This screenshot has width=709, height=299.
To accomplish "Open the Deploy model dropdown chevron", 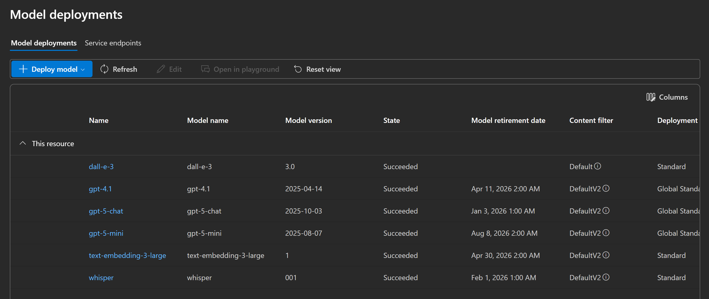I will pos(83,70).
